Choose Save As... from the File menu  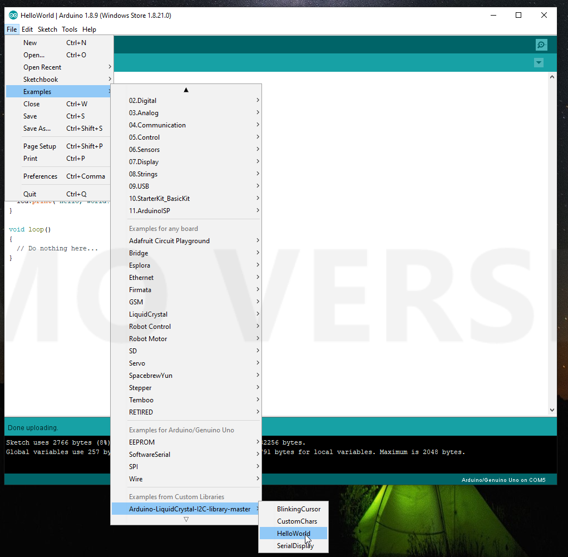point(58,129)
